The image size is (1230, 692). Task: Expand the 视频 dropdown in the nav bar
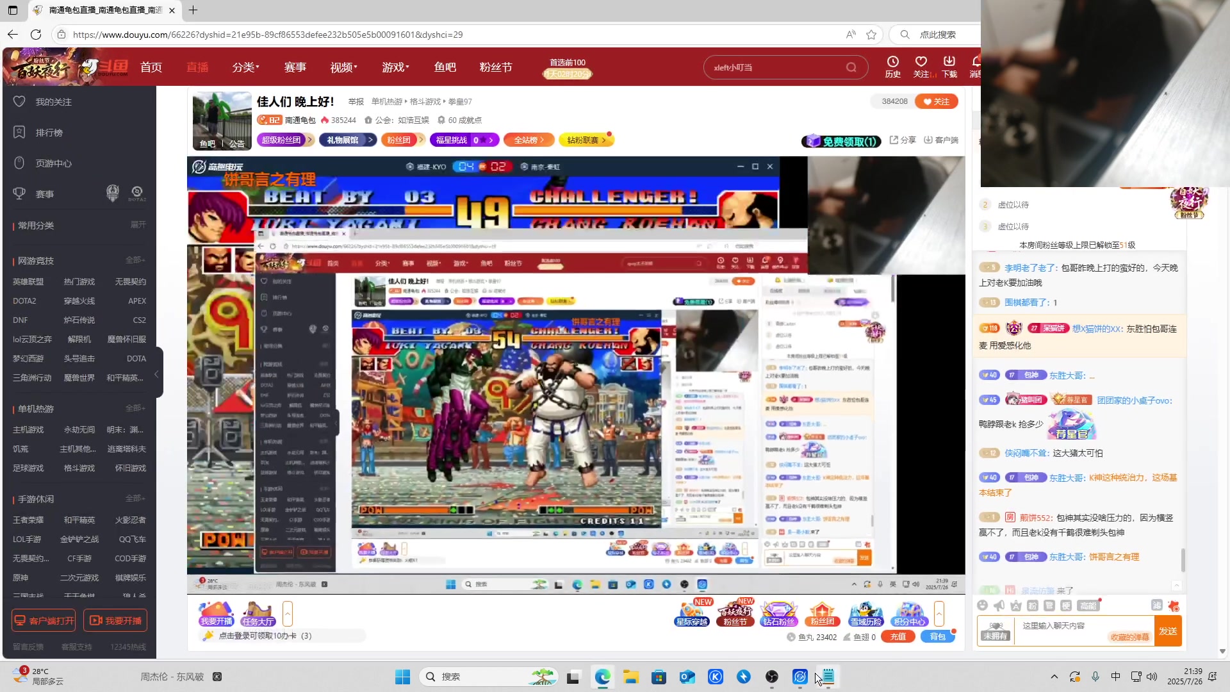point(344,67)
